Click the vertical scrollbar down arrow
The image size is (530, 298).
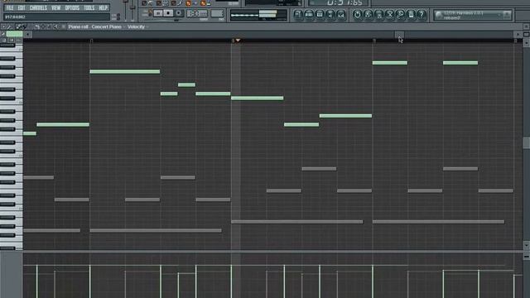527,245
